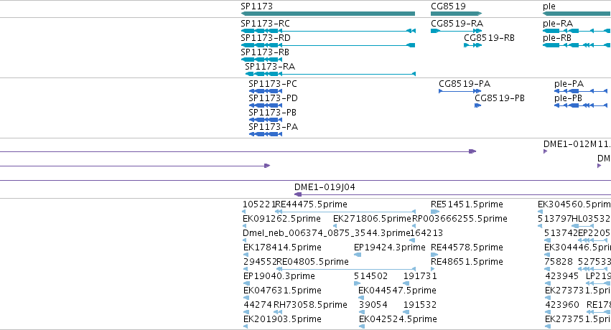Image resolution: width=611 pixels, height=330 pixels.
Task: Select the CG8519-RA transcript arrow
Action: 457,31
